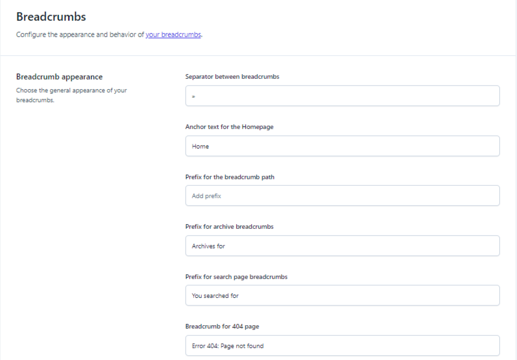
Task: Click the 'Separator between breadcrumbs' input field
Action: [x=342, y=96]
